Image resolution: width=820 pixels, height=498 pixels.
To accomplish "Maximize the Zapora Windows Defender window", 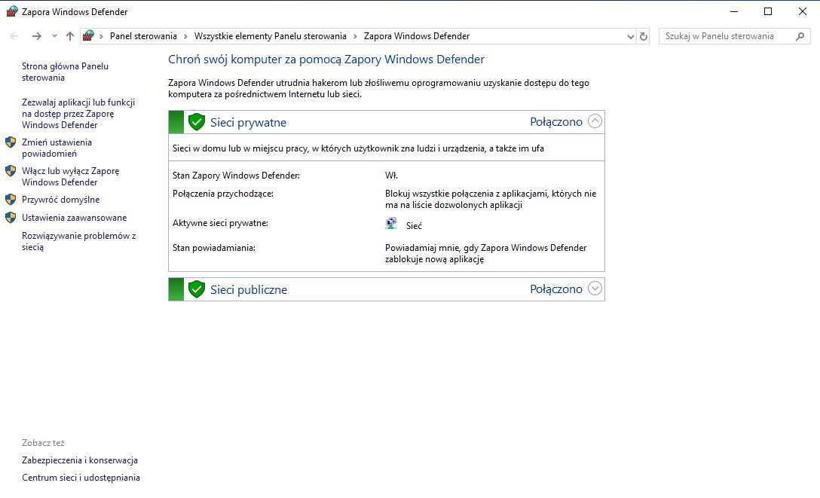I will [768, 11].
